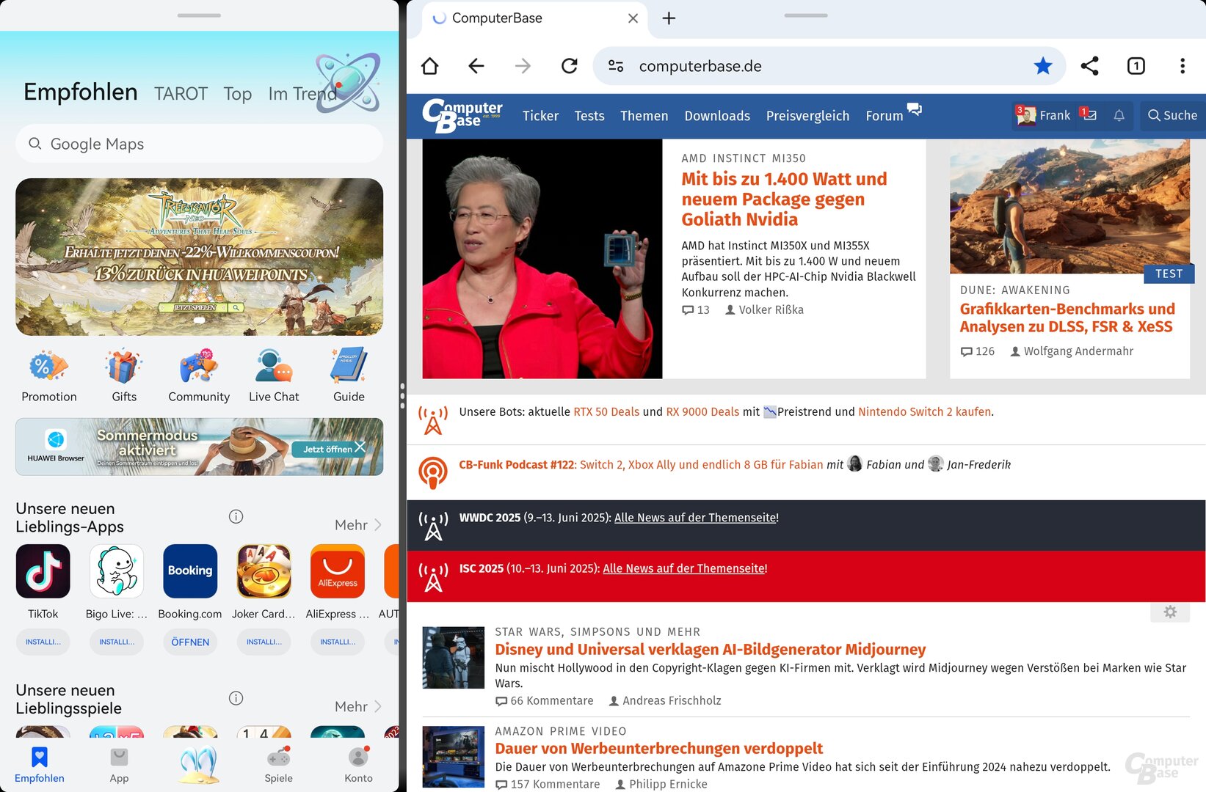Open the news feed settings gear
Image resolution: width=1206 pixels, height=792 pixels.
pos(1170,612)
